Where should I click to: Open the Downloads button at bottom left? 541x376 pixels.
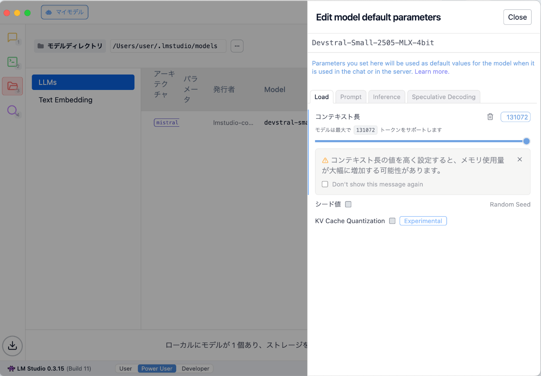click(x=12, y=346)
